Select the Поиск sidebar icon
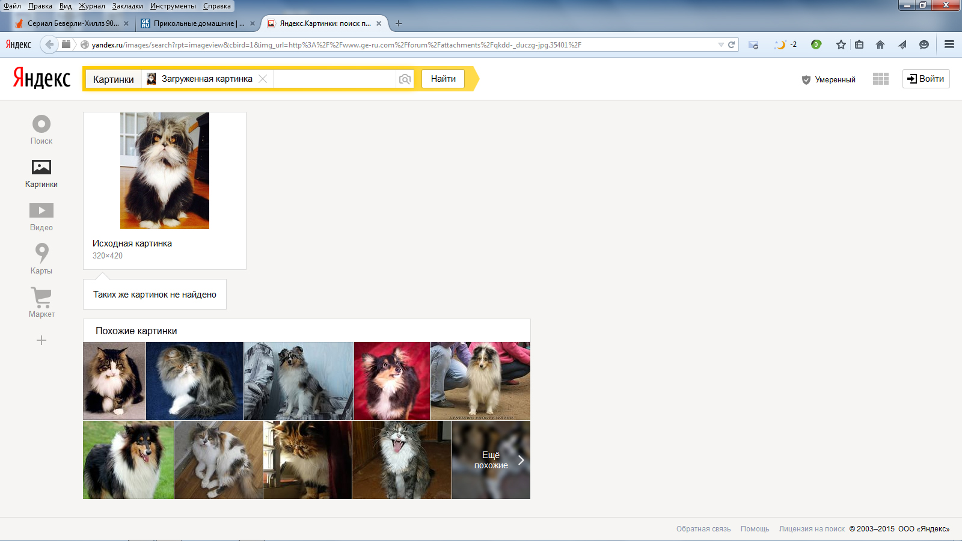The width and height of the screenshot is (962, 541). click(41, 124)
